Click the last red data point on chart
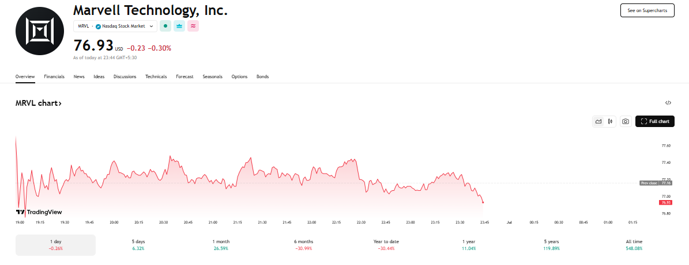Image resolution: width=689 pixels, height=265 pixels. [483, 202]
